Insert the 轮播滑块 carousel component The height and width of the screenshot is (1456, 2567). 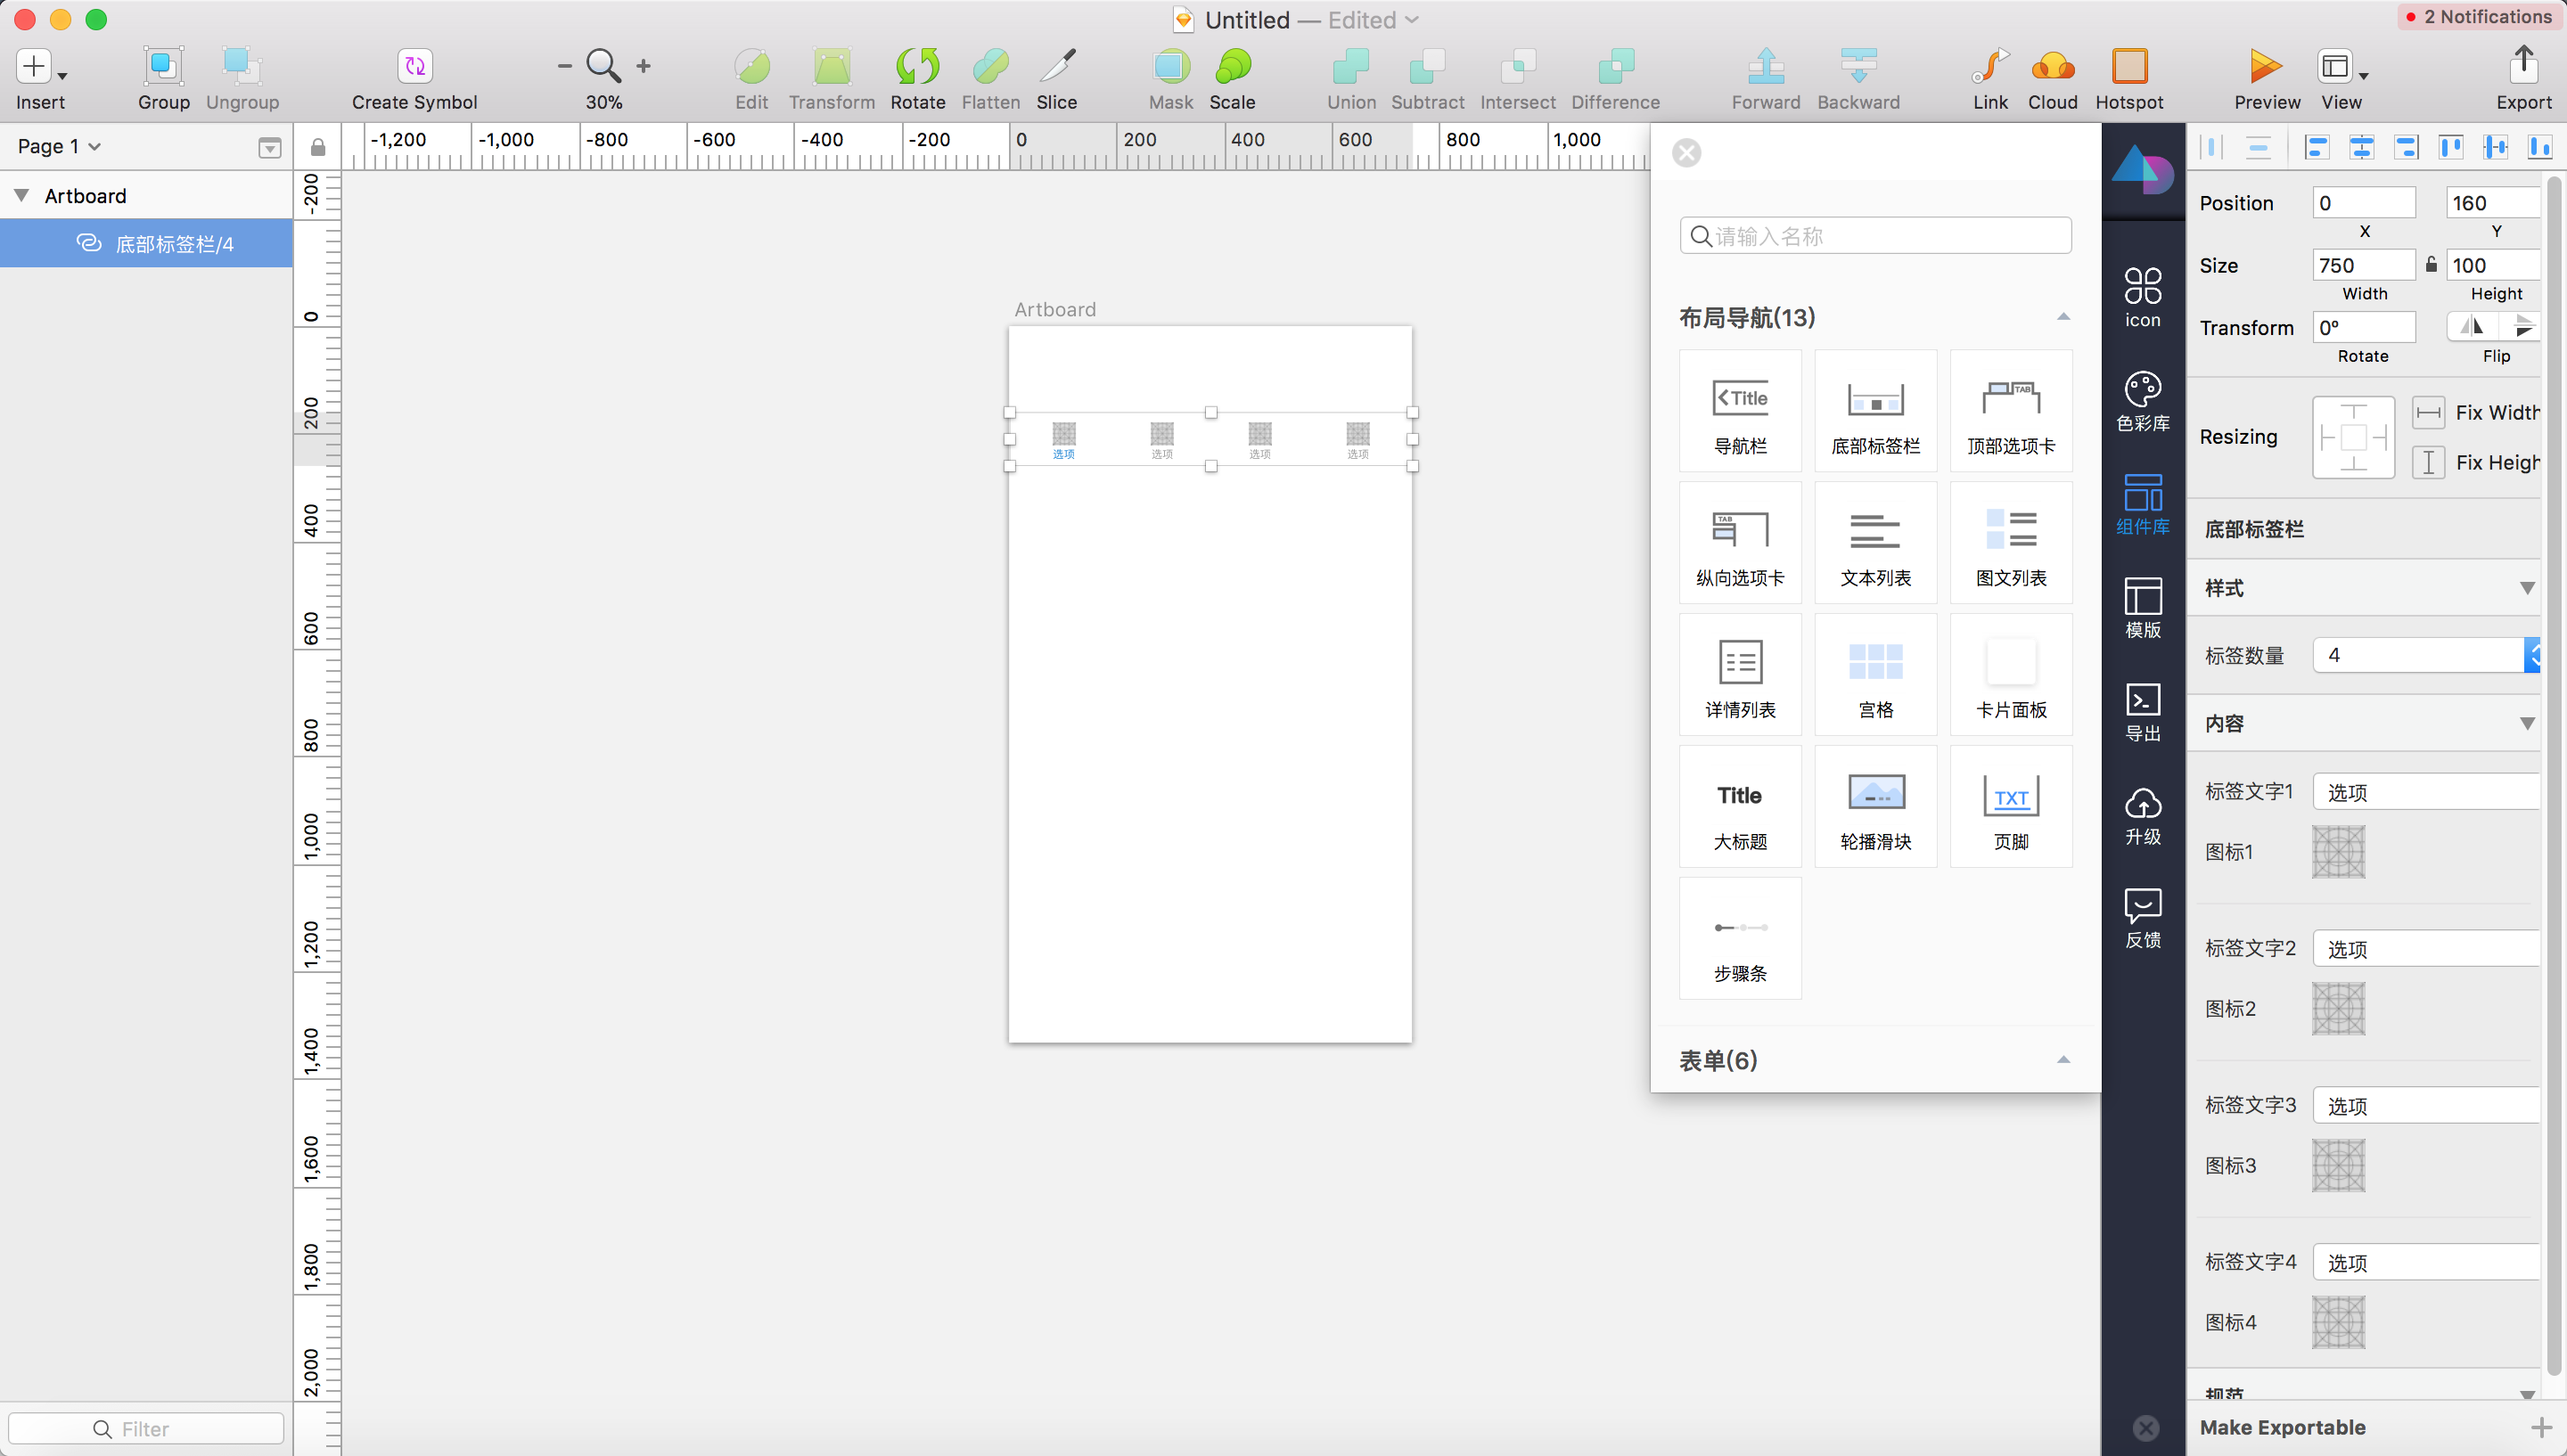[x=1875, y=806]
